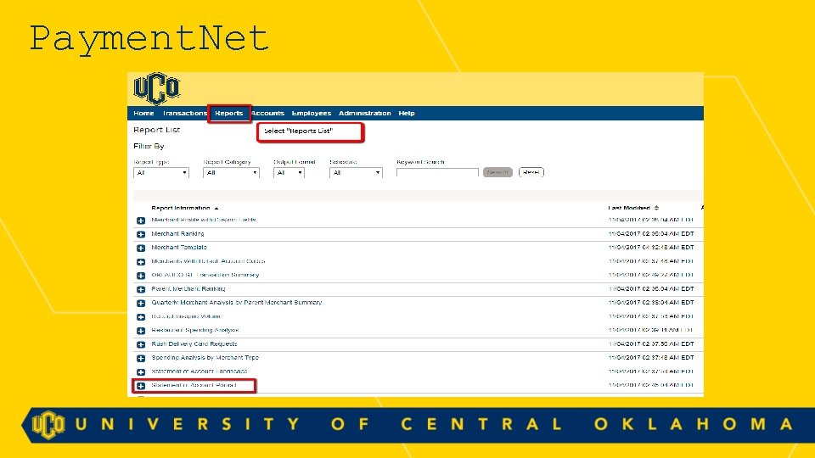The height and width of the screenshot is (458, 815).
Task: Open Statement of Account Landscape report
Action: point(199,371)
